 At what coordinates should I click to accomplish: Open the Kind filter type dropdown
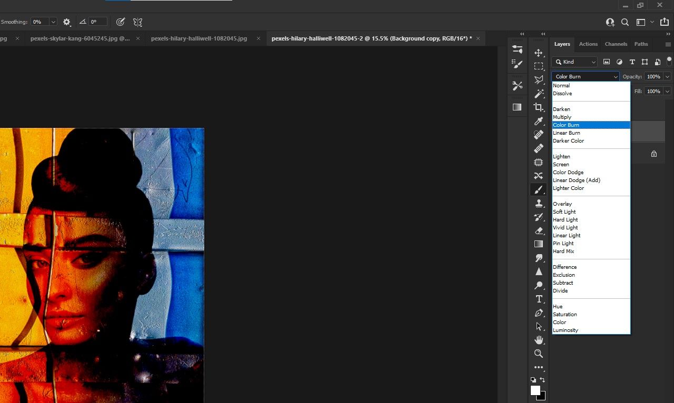point(574,62)
